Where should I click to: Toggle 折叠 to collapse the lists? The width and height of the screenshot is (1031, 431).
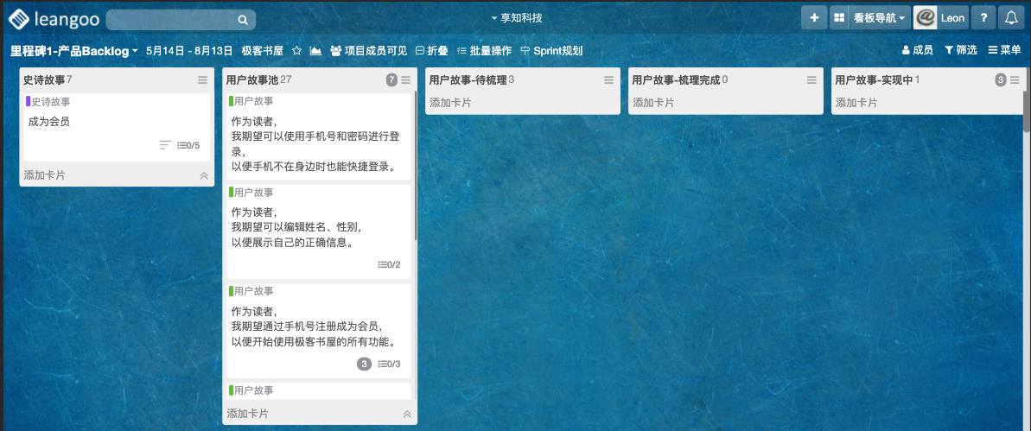(431, 51)
